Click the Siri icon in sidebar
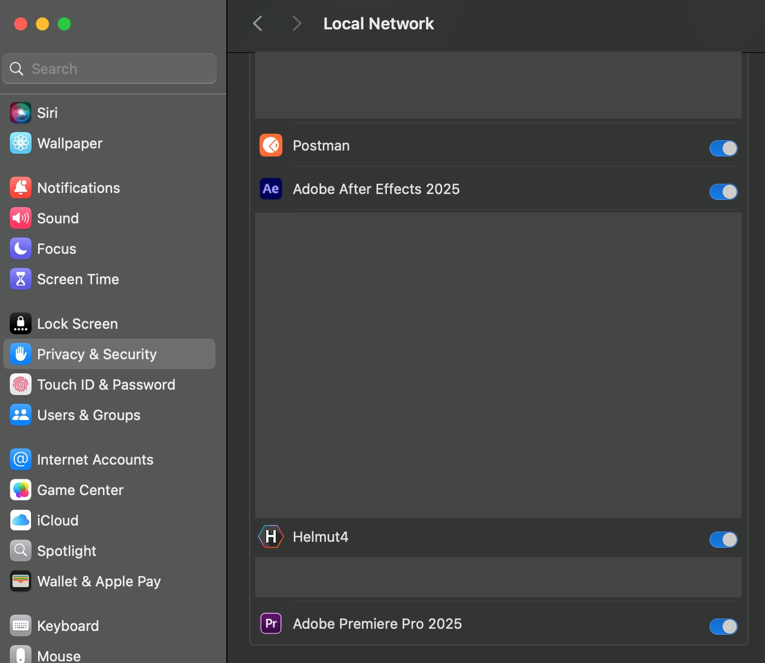Image resolution: width=765 pixels, height=663 pixels. tap(21, 113)
